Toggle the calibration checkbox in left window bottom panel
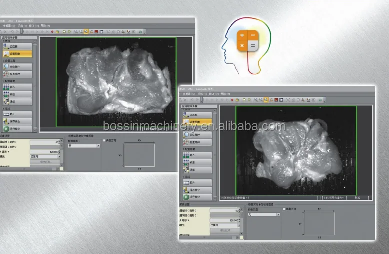The image size is (389, 254). click(104, 140)
